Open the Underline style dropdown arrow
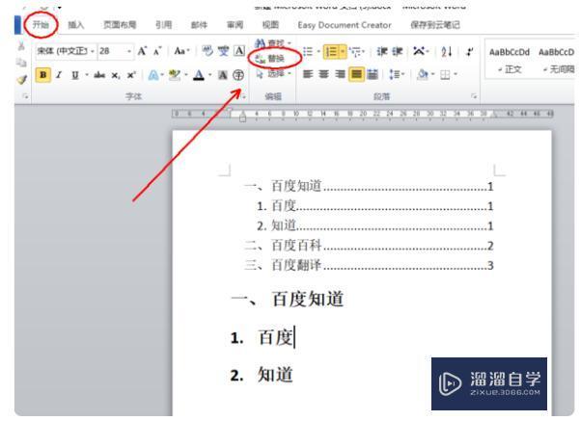580x421 pixels. 87,75
